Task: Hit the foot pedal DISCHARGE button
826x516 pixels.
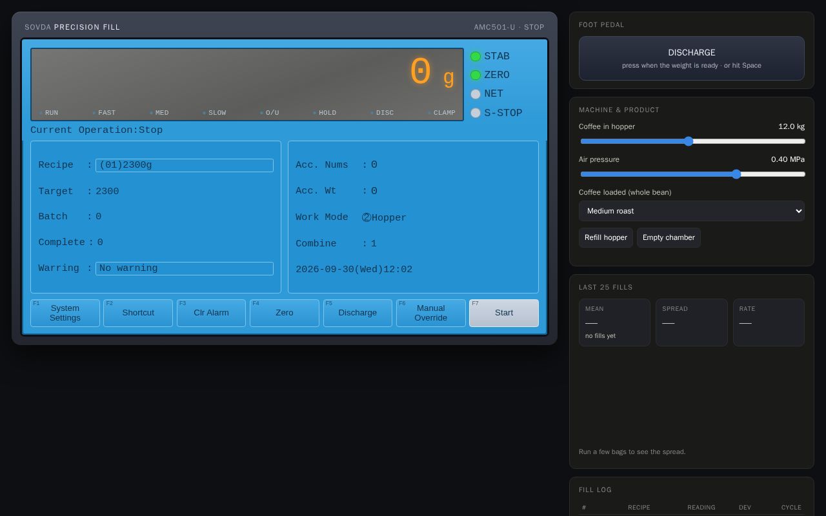Action: [692, 58]
